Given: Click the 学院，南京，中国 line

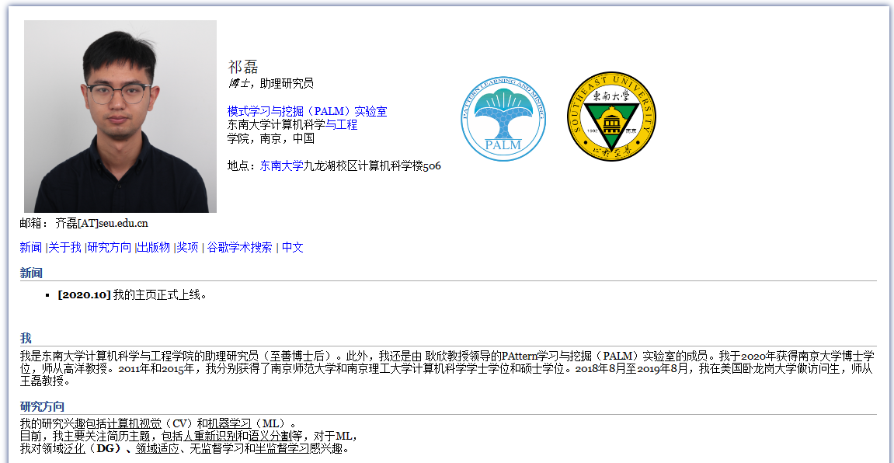Looking at the screenshot, I should 271,138.
